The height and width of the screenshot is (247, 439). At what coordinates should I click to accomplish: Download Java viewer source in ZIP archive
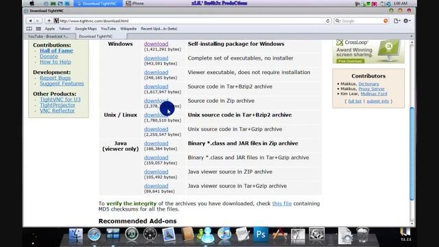click(156, 172)
